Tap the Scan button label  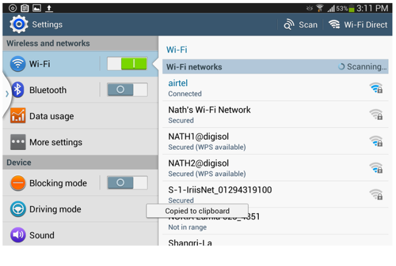pos(308,25)
